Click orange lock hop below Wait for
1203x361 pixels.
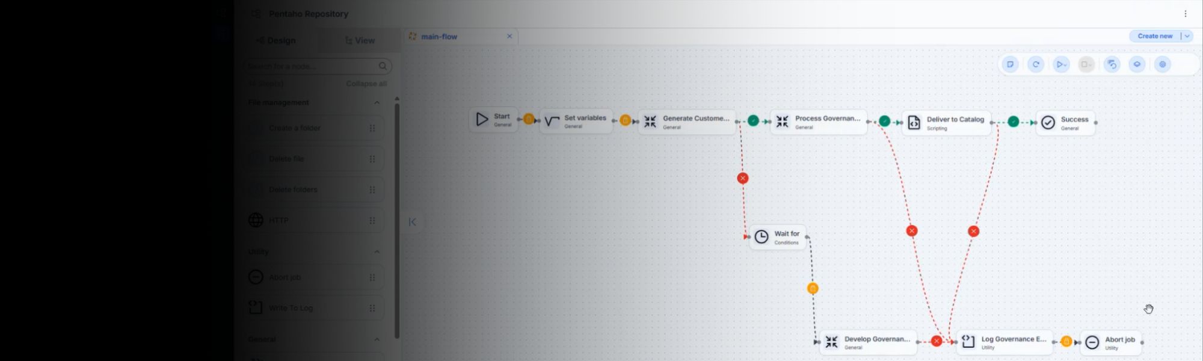[813, 289]
